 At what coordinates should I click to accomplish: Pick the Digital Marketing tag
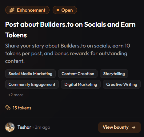tap(81, 84)
